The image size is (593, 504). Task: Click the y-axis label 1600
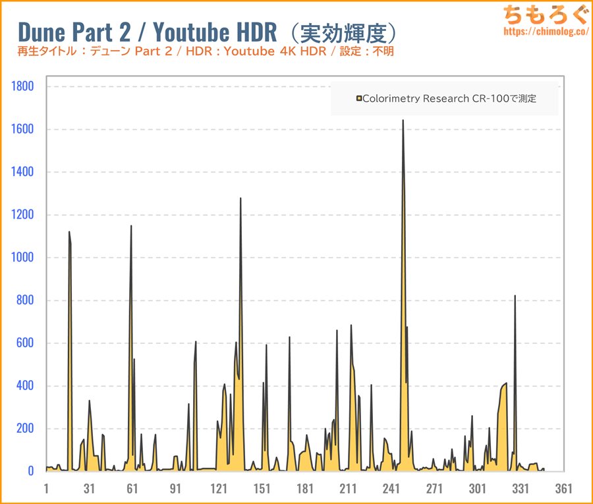[x=22, y=129]
